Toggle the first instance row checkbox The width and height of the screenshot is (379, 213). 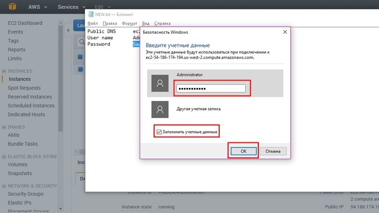pyautogui.click(x=80, y=57)
